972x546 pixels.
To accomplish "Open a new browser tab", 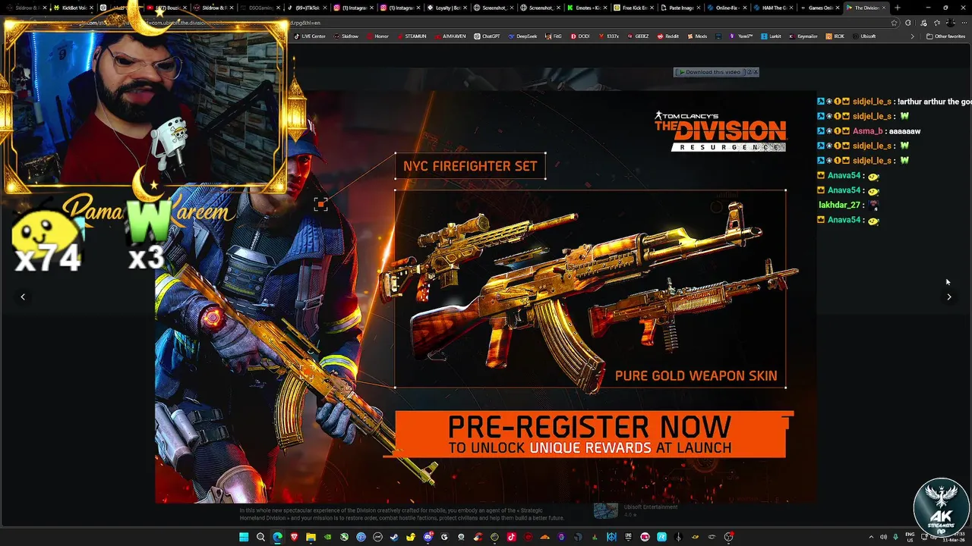I will [x=898, y=8].
